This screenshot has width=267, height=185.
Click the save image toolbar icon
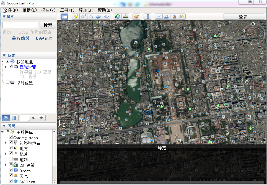click(174, 17)
